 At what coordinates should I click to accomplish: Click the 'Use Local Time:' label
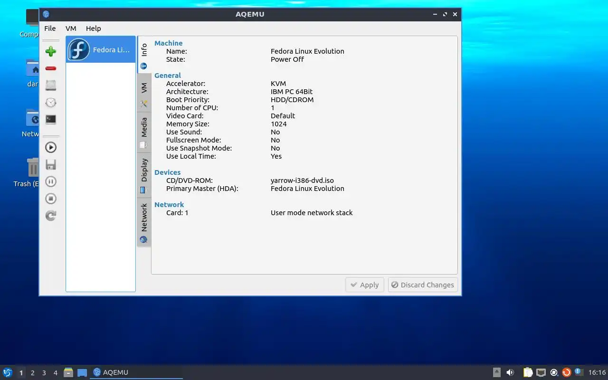(x=191, y=156)
